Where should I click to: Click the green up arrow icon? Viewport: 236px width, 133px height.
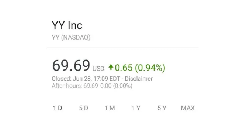111,67
